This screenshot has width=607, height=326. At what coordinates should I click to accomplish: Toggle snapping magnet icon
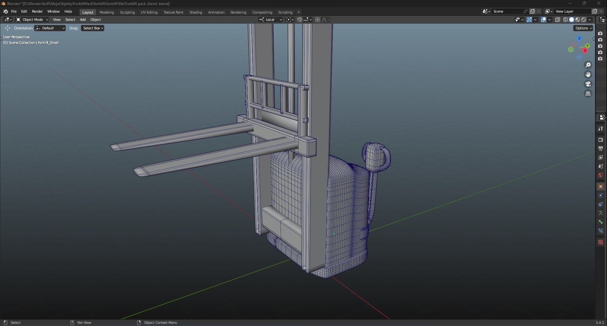coord(300,20)
